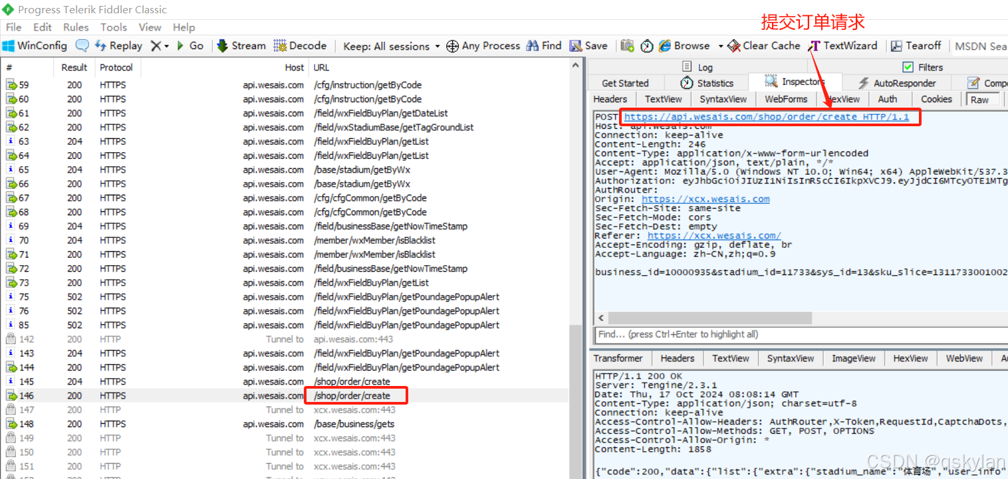Open the View menu

coord(150,27)
